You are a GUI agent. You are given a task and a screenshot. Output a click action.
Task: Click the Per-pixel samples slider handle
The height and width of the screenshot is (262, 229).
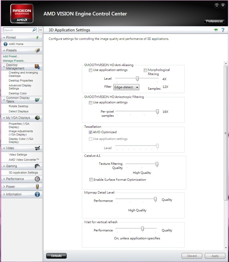tap(157, 111)
